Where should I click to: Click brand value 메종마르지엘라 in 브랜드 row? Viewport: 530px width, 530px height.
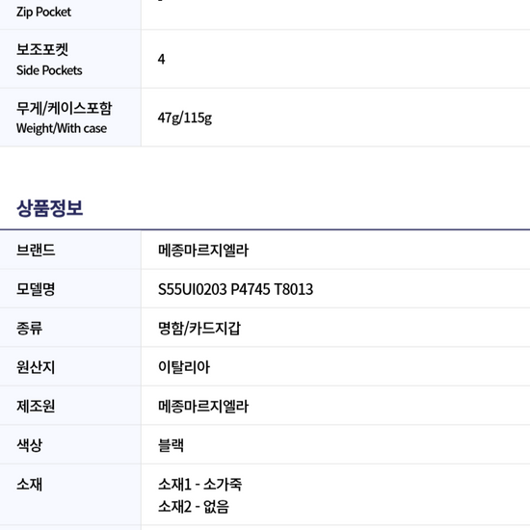coord(203,251)
